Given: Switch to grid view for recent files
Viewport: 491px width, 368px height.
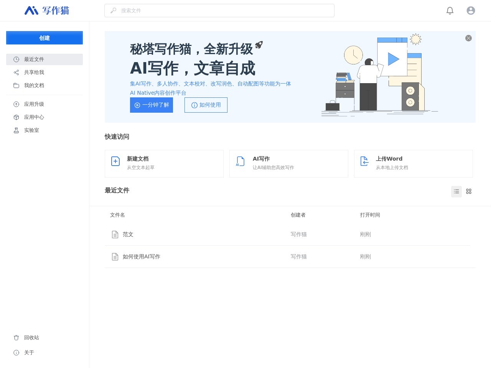Looking at the screenshot, I should pyautogui.click(x=468, y=191).
